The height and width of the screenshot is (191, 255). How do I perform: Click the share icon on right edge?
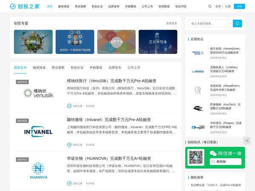(x=247, y=140)
